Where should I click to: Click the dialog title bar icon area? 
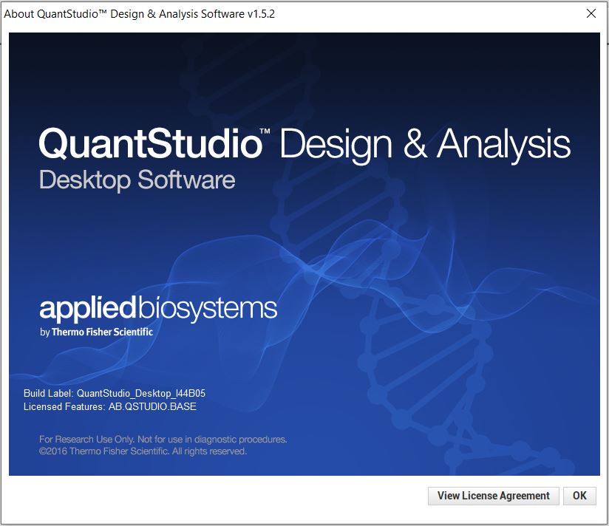point(9,13)
